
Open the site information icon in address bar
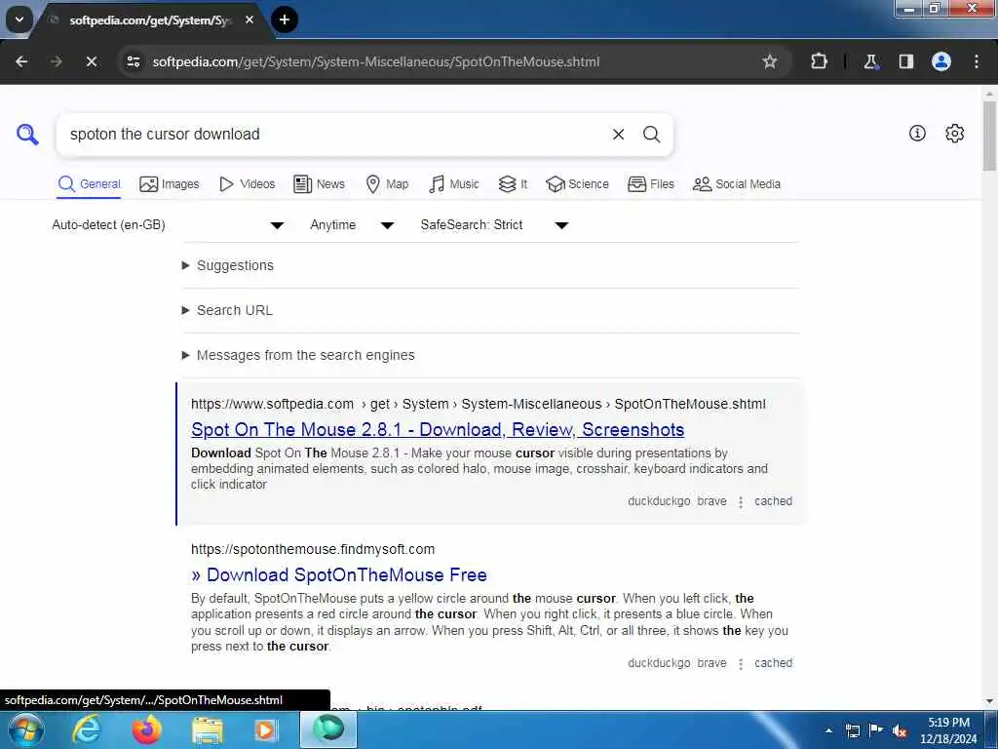134,61
